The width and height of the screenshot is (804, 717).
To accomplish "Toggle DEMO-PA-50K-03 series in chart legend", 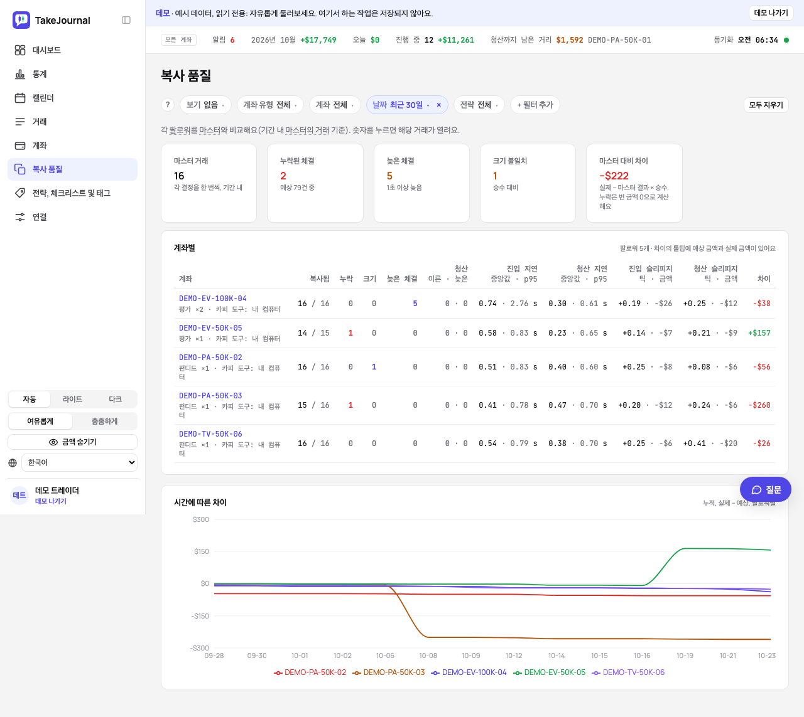I will [389, 672].
